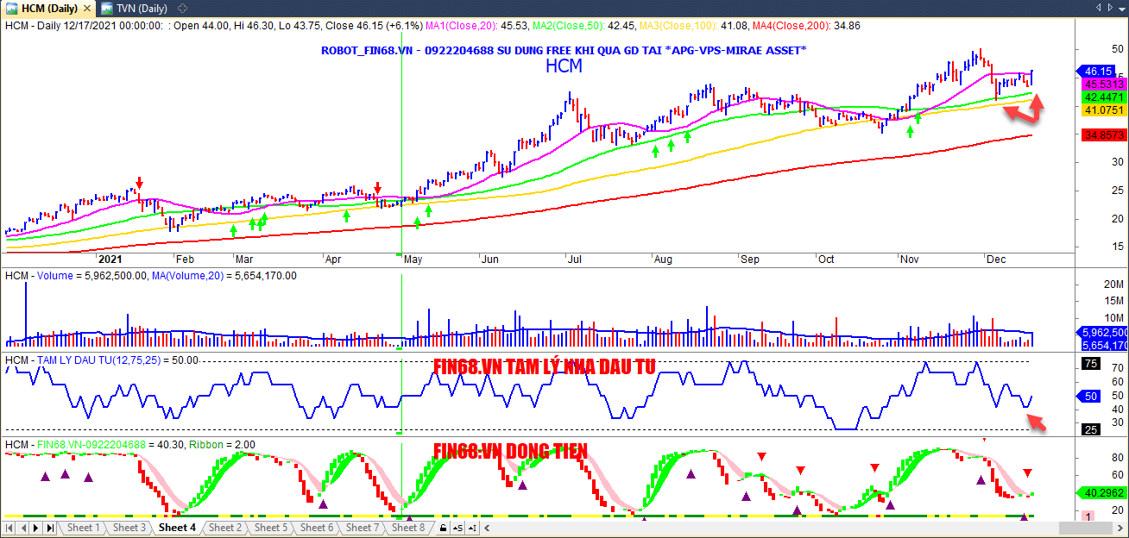Select the Sheet 5 tab
The width and height of the screenshot is (1129, 538).
click(271, 528)
